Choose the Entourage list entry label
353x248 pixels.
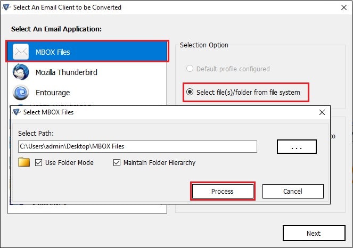click(53, 93)
